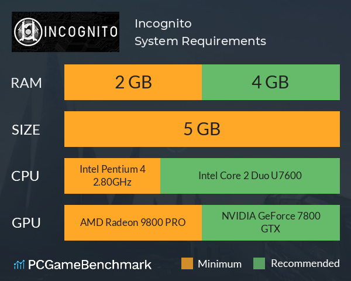Click the GPU row label
Viewport: 351px width, 281px height.
26,223
